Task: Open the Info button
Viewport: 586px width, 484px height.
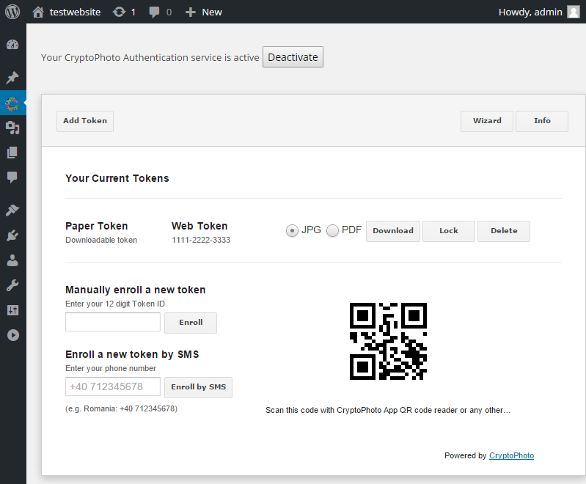Action: click(x=542, y=121)
